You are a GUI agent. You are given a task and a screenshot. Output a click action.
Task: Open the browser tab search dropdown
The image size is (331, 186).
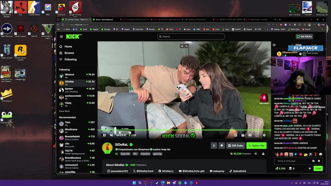pyautogui.click(x=58, y=20)
